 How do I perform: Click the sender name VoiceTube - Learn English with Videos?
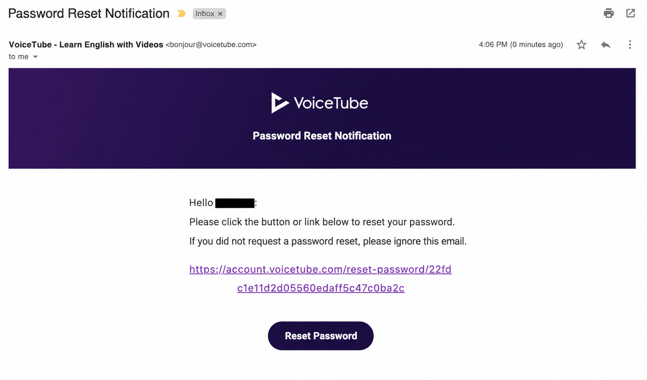coord(86,45)
